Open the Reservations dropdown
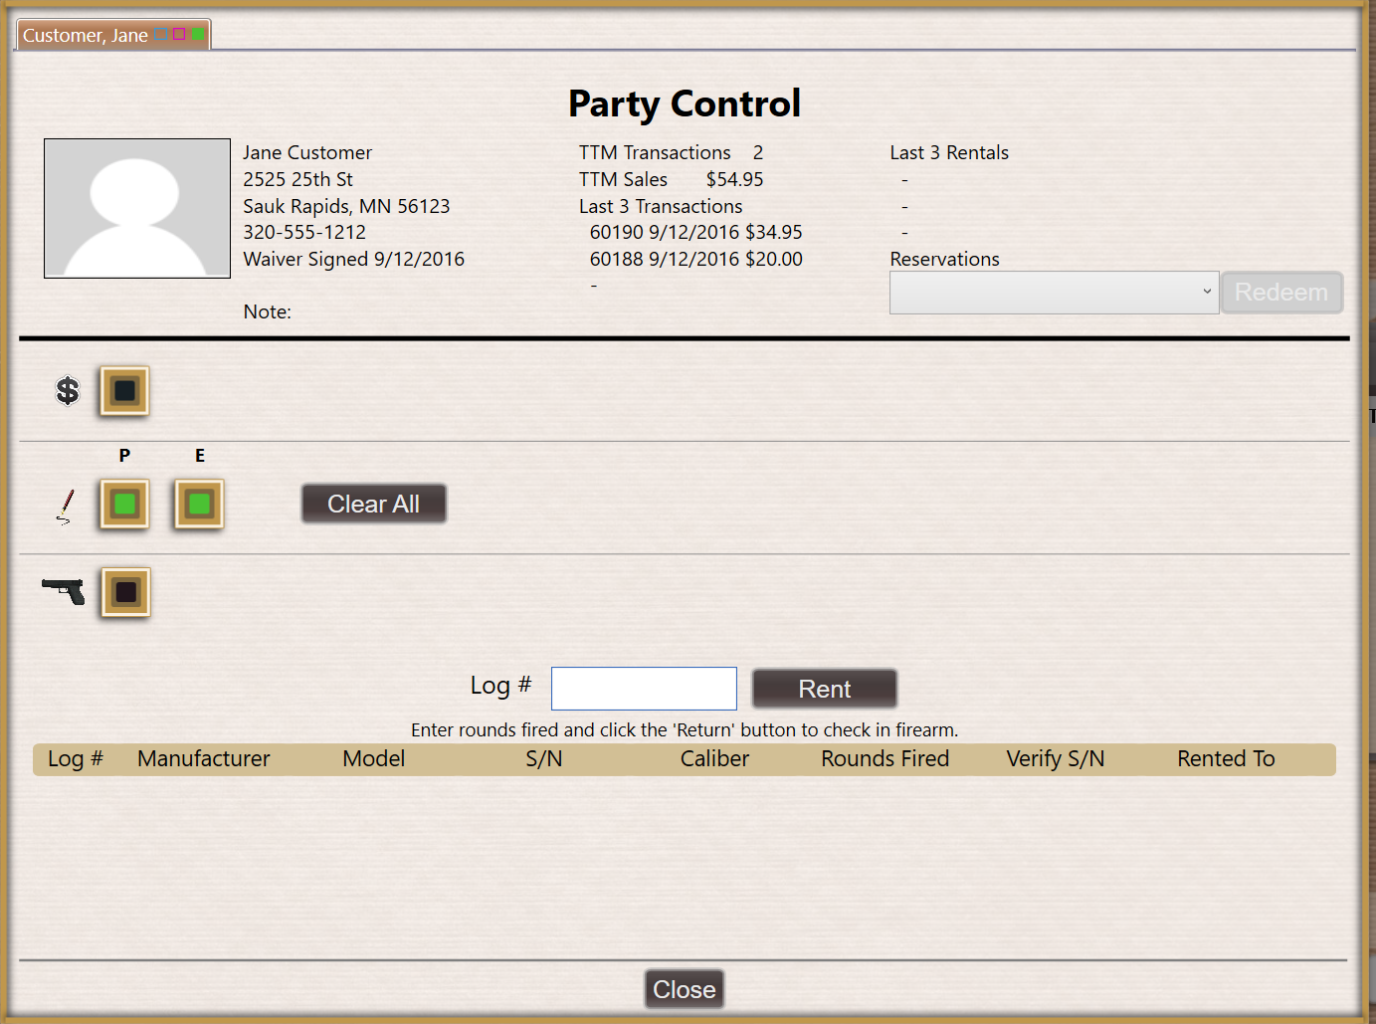The image size is (1376, 1024). coord(1054,293)
